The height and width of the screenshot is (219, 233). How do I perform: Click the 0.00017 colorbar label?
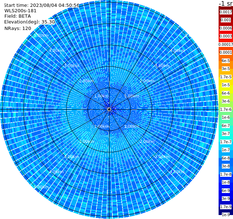pyautogui.click(x=226, y=44)
